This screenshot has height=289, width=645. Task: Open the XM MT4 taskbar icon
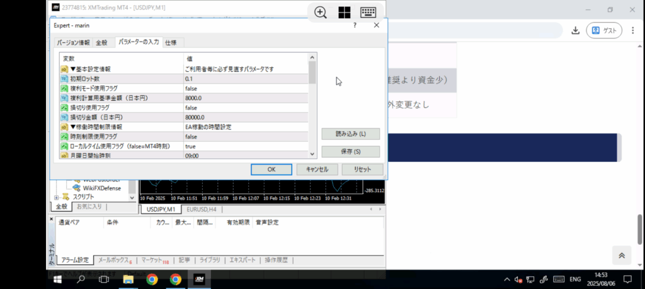[x=198, y=279]
